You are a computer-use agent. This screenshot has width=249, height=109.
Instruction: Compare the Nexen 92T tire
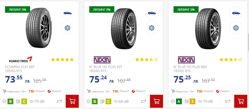144,102
